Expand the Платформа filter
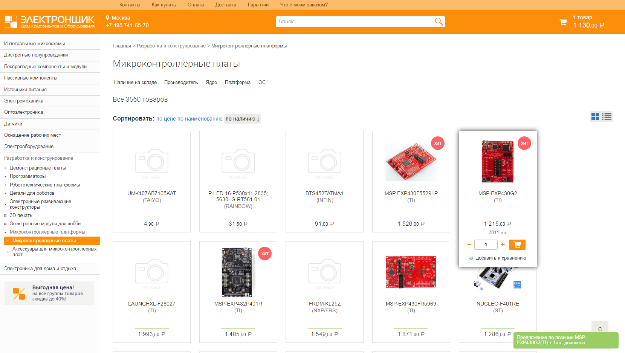This screenshot has width=625, height=353. click(238, 83)
